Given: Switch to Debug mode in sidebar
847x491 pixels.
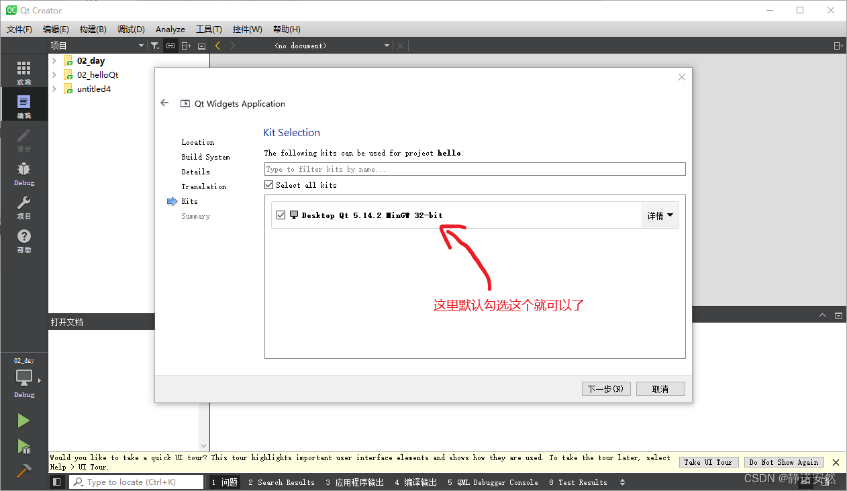Looking at the screenshot, I should point(24,173).
